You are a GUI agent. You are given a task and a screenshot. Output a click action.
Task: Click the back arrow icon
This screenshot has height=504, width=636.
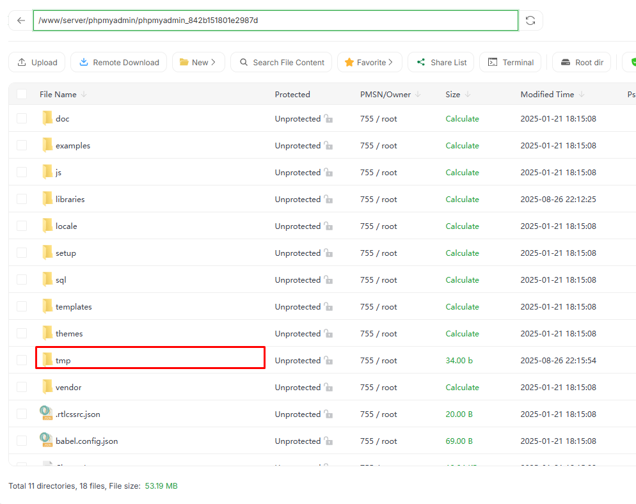click(x=21, y=20)
